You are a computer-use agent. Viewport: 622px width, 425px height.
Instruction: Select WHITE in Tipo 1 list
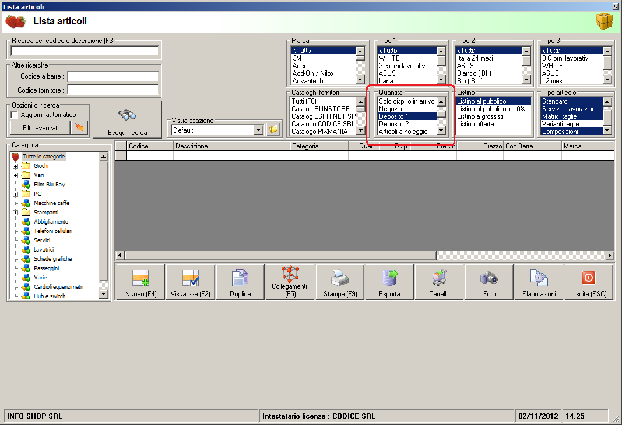click(389, 58)
